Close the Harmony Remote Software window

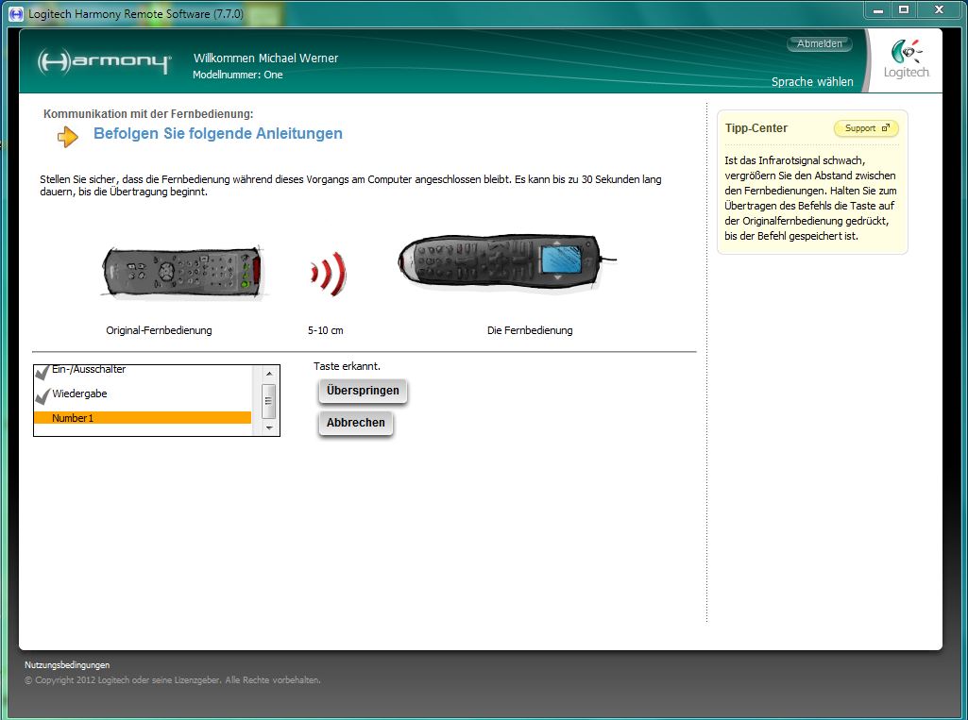coord(940,10)
